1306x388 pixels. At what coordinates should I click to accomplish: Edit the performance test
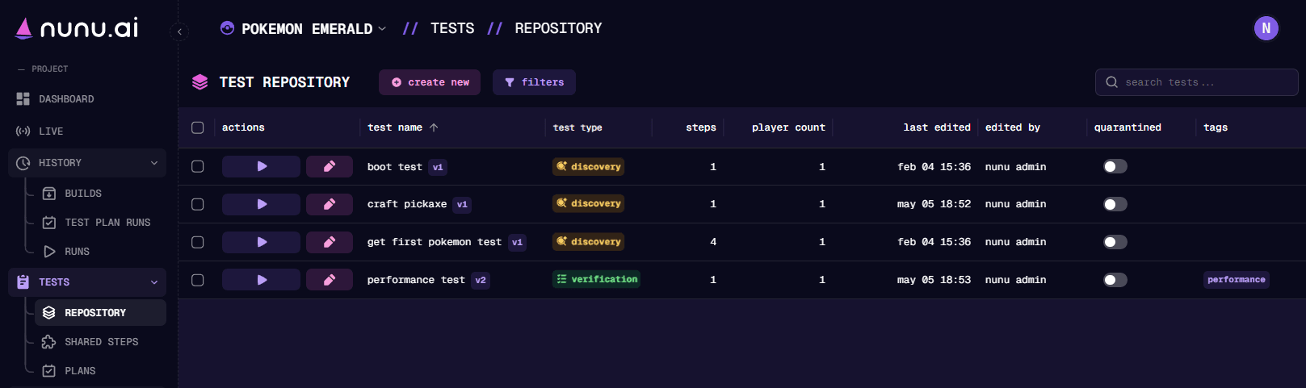[x=330, y=280]
